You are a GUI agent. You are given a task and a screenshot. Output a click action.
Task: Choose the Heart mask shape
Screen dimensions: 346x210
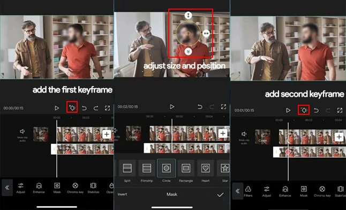[x=206, y=171]
